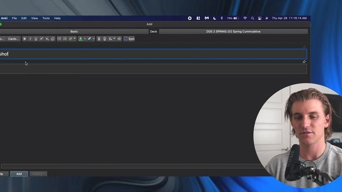Open the Help menu

[57, 18]
